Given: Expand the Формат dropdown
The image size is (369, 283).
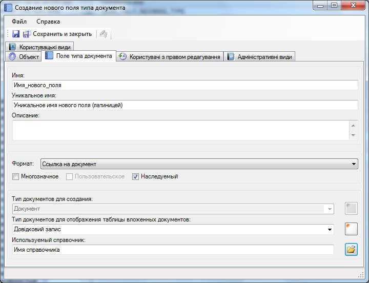Looking at the screenshot, I should pos(354,164).
